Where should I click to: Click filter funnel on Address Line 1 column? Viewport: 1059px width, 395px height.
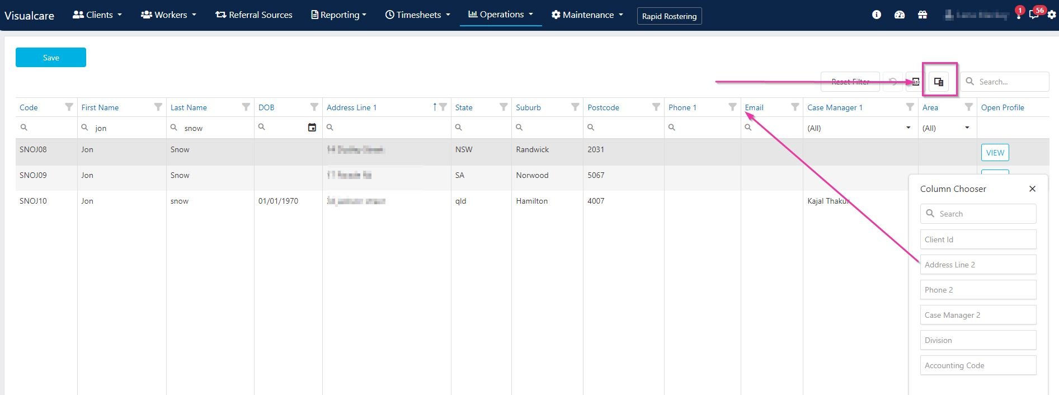443,107
